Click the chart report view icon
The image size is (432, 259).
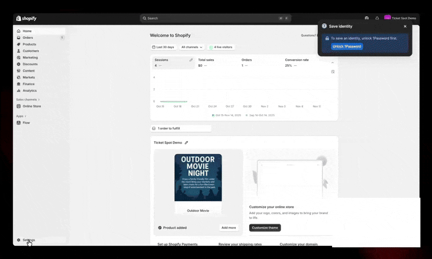click(x=333, y=72)
